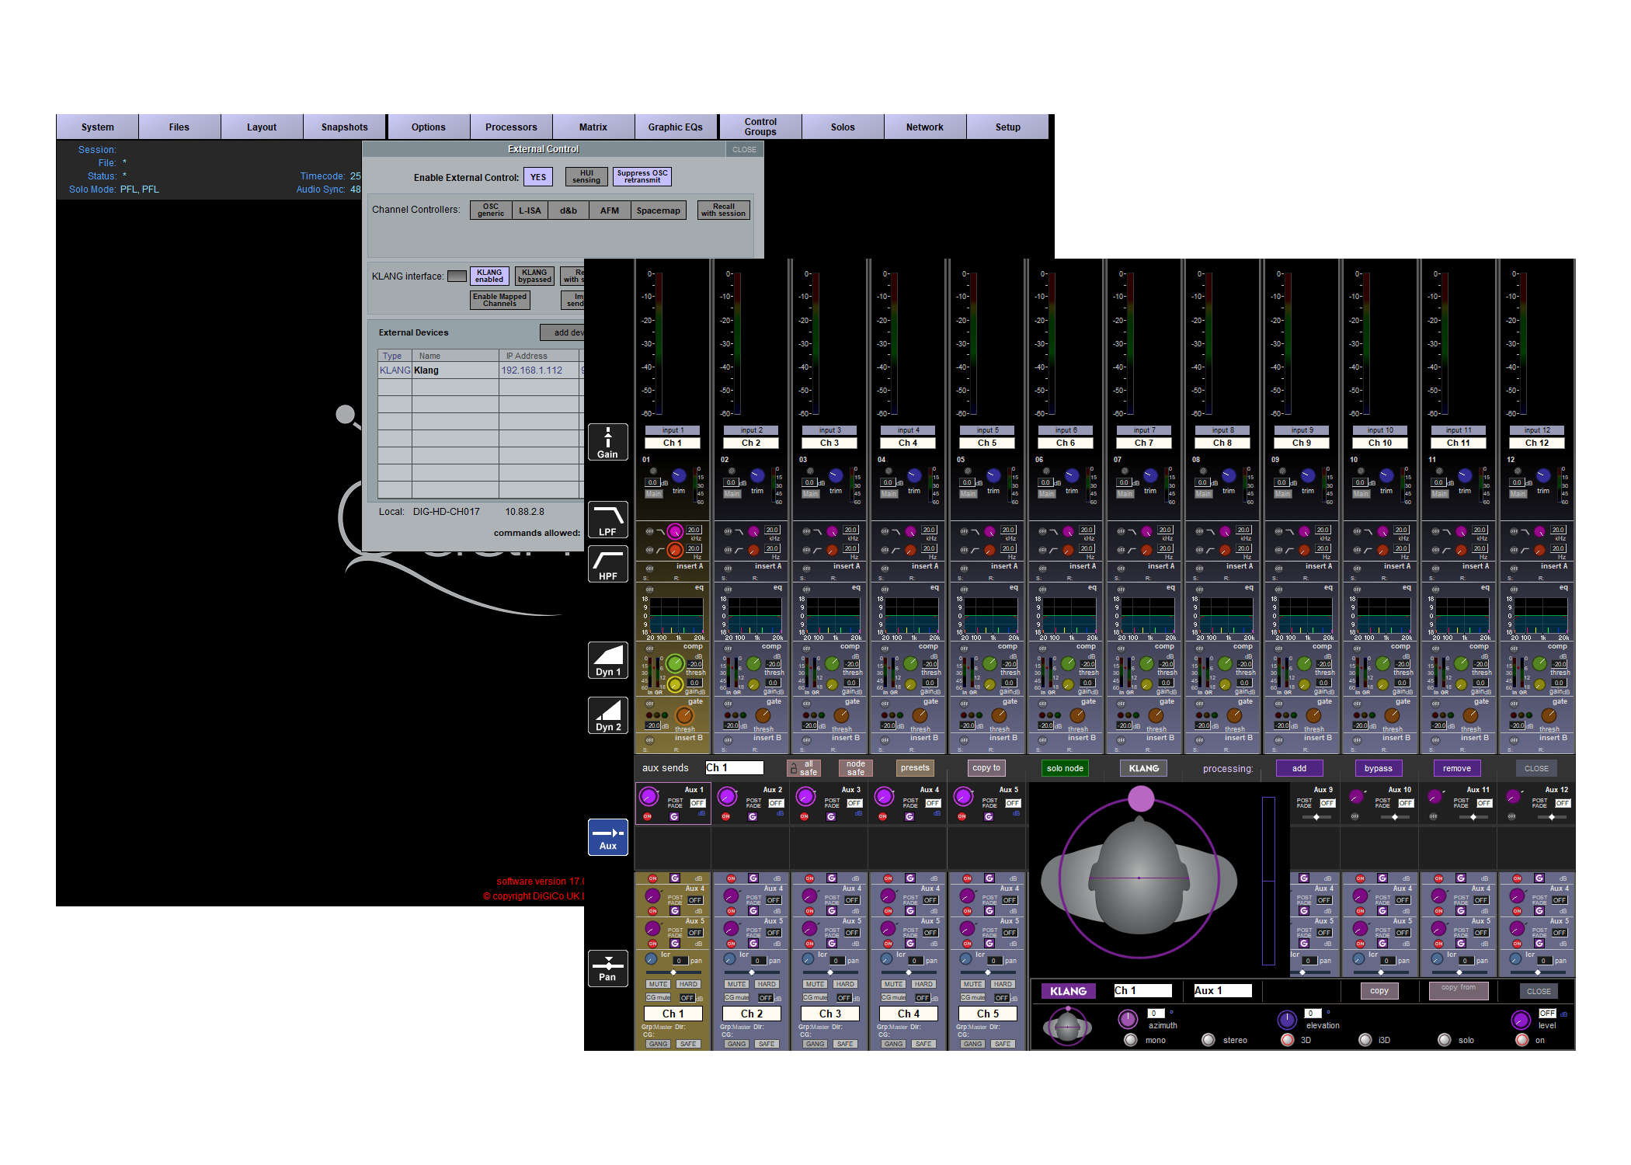
Task: Open the copy from menu
Action: click(x=1458, y=990)
